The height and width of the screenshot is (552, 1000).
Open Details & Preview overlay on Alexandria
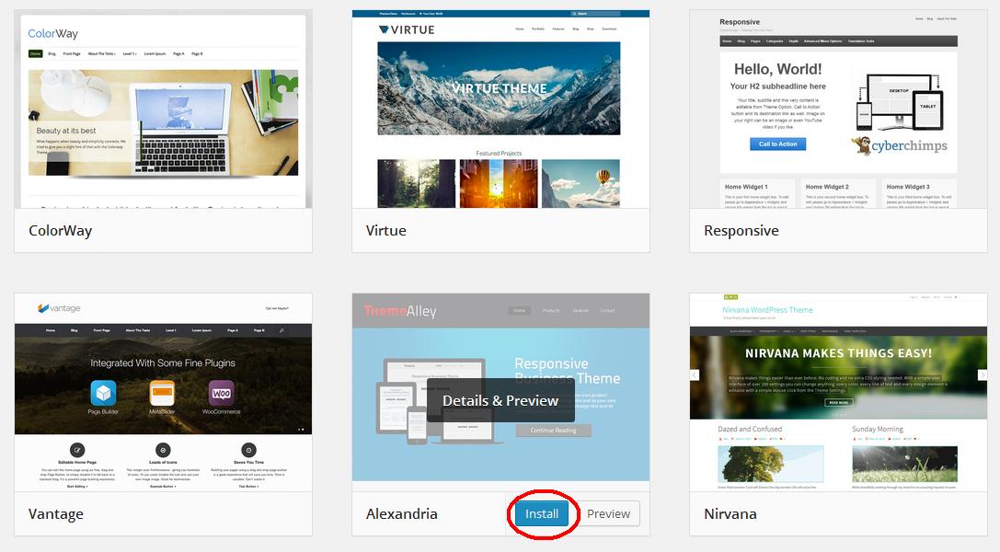pyautogui.click(x=500, y=401)
